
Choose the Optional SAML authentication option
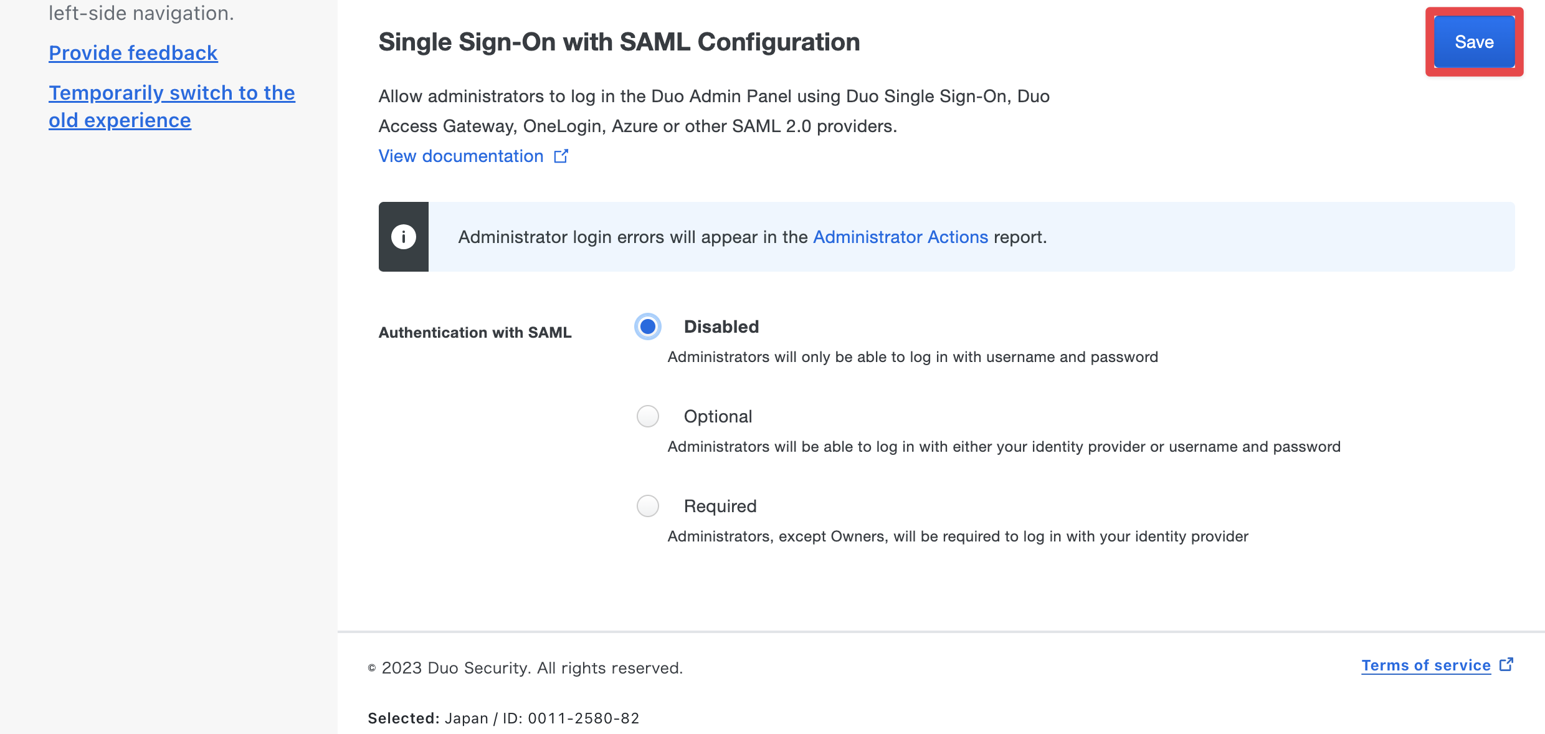(648, 416)
